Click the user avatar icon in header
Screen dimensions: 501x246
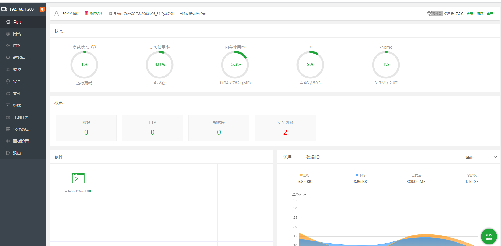click(57, 14)
